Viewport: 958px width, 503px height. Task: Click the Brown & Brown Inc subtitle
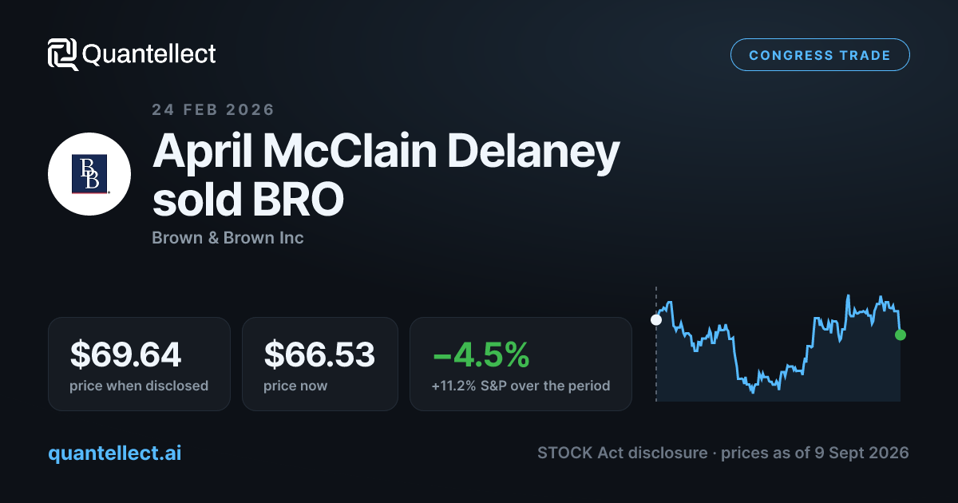pos(228,238)
